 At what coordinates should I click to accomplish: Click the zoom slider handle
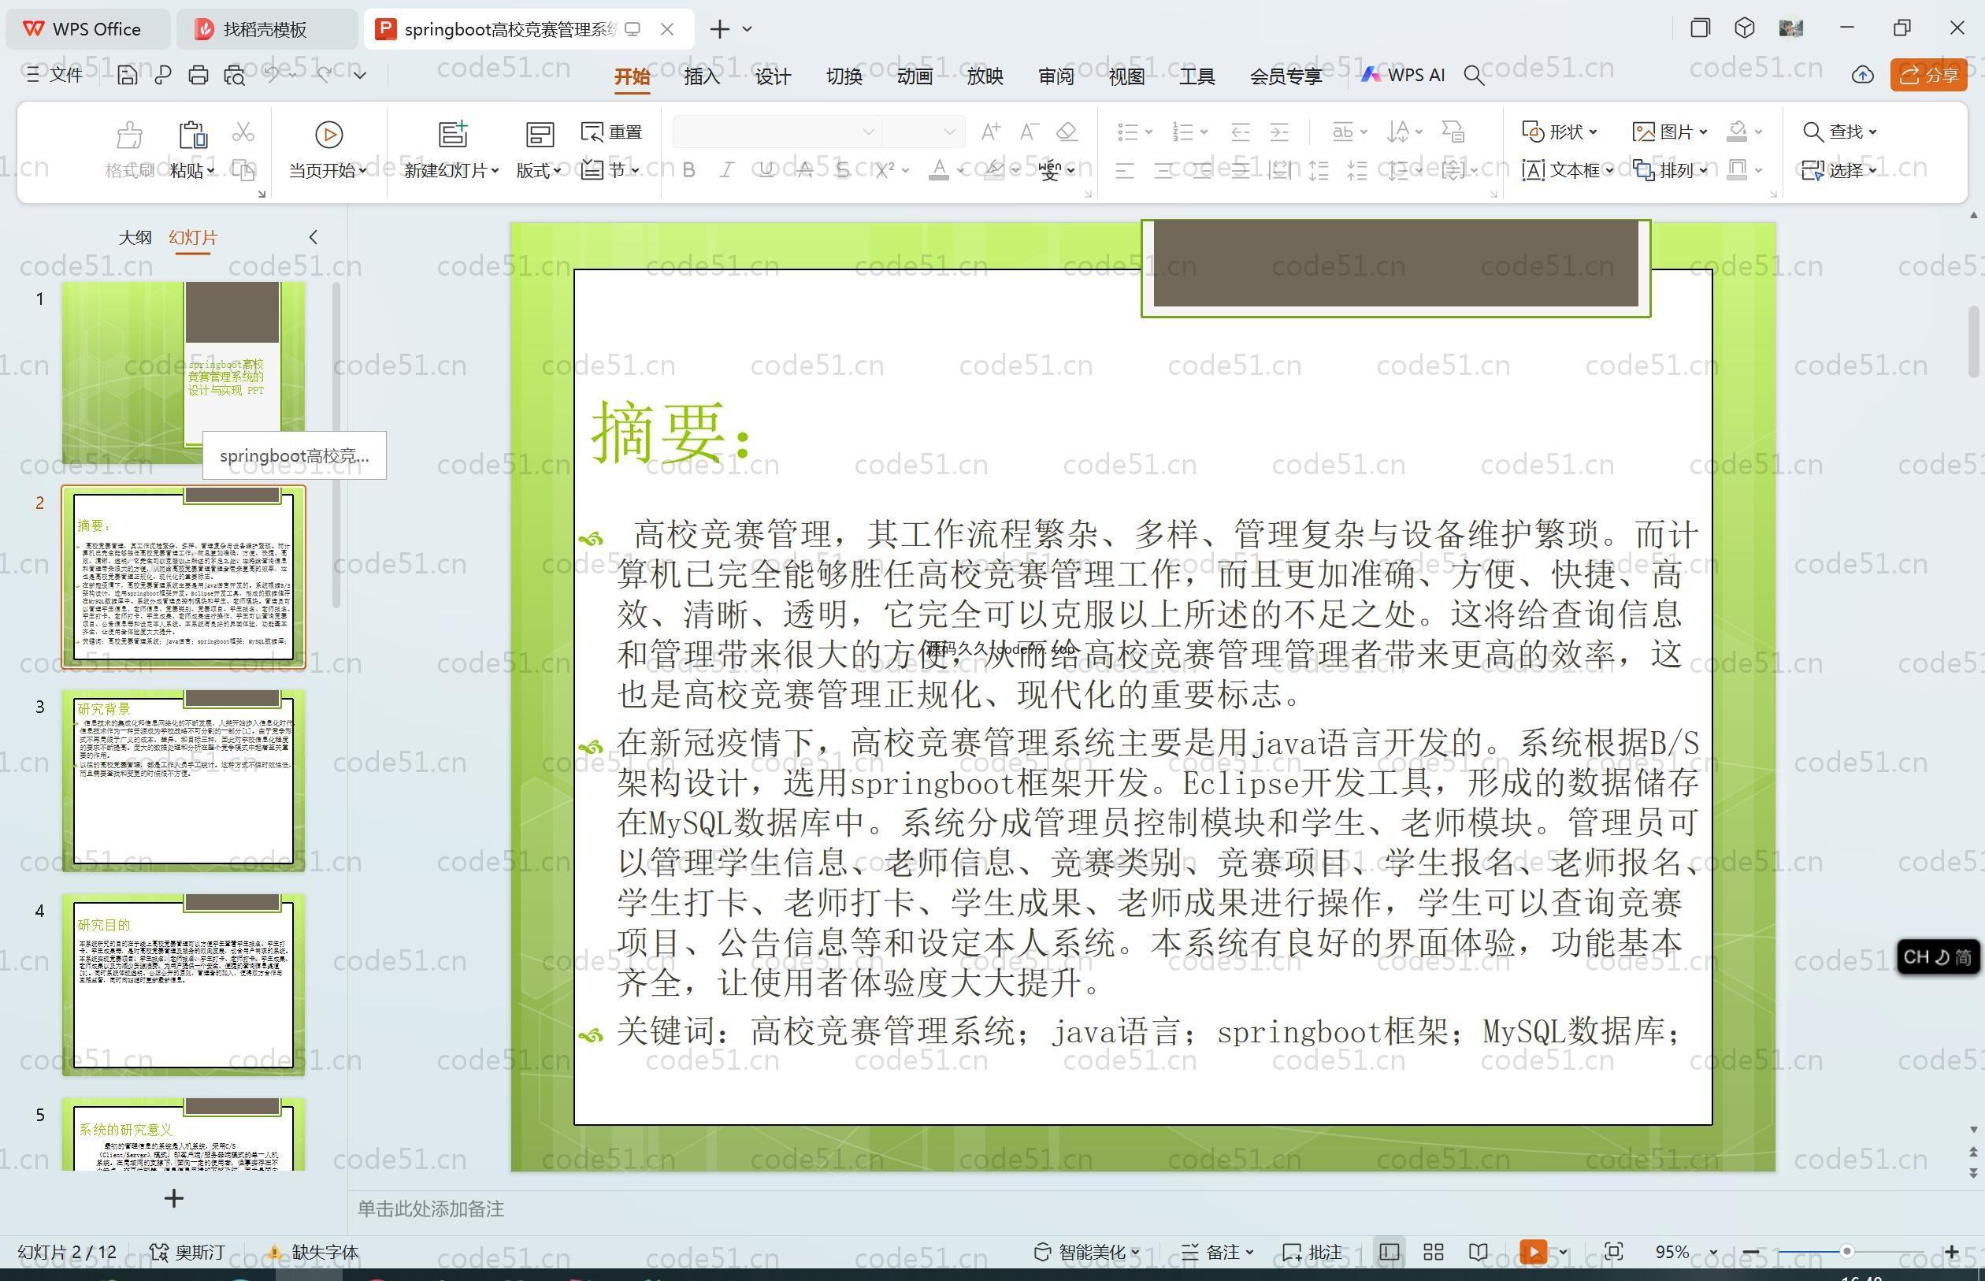click(1846, 1251)
